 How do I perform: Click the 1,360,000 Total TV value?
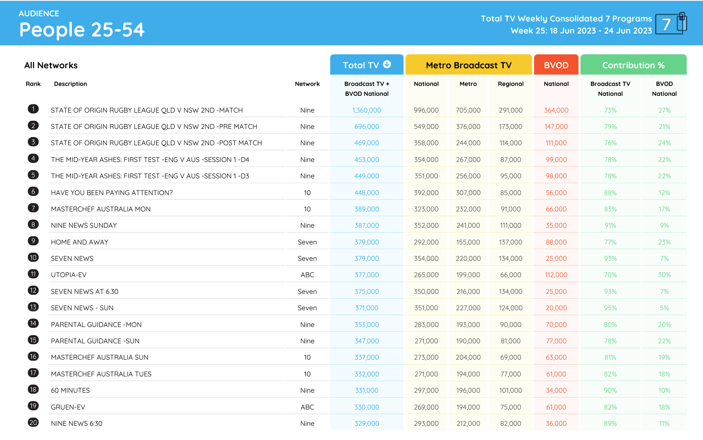tap(367, 110)
